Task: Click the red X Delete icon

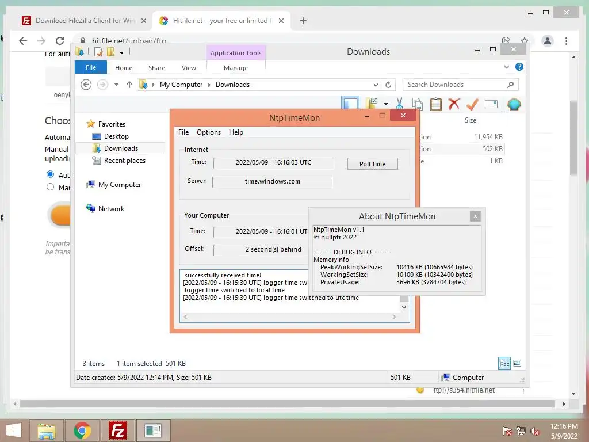Action: click(454, 104)
